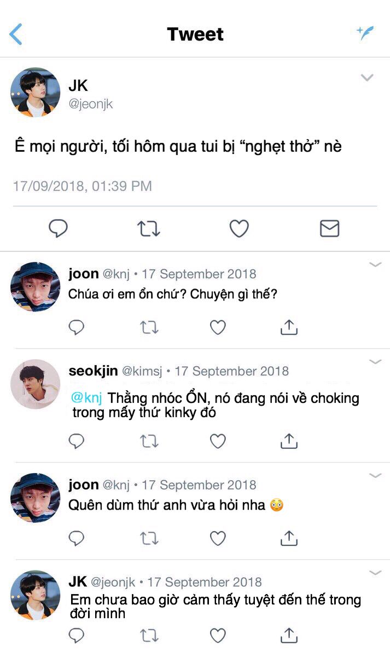Image resolution: width=390 pixels, height=657 pixels.
Task: Retweet seokjin's reply
Action: 149,441
